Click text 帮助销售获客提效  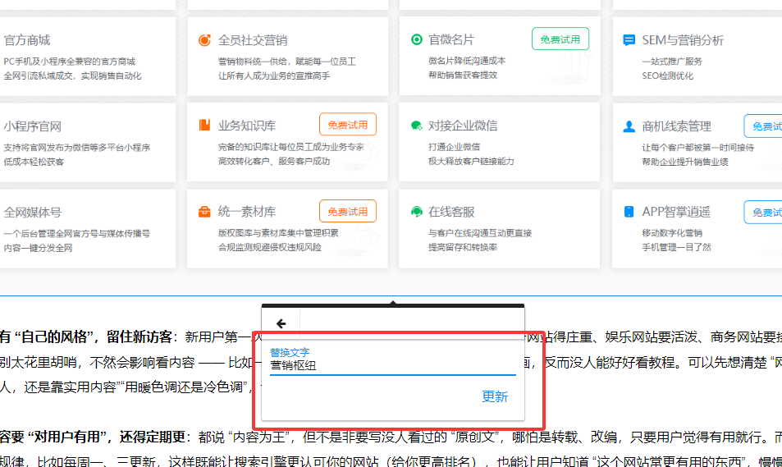(x=463, y=75)
